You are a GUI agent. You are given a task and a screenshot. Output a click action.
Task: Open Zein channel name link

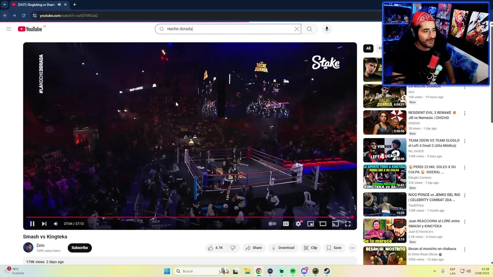(40, 245)
